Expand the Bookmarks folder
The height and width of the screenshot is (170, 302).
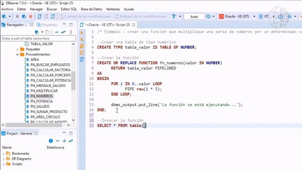3,154
